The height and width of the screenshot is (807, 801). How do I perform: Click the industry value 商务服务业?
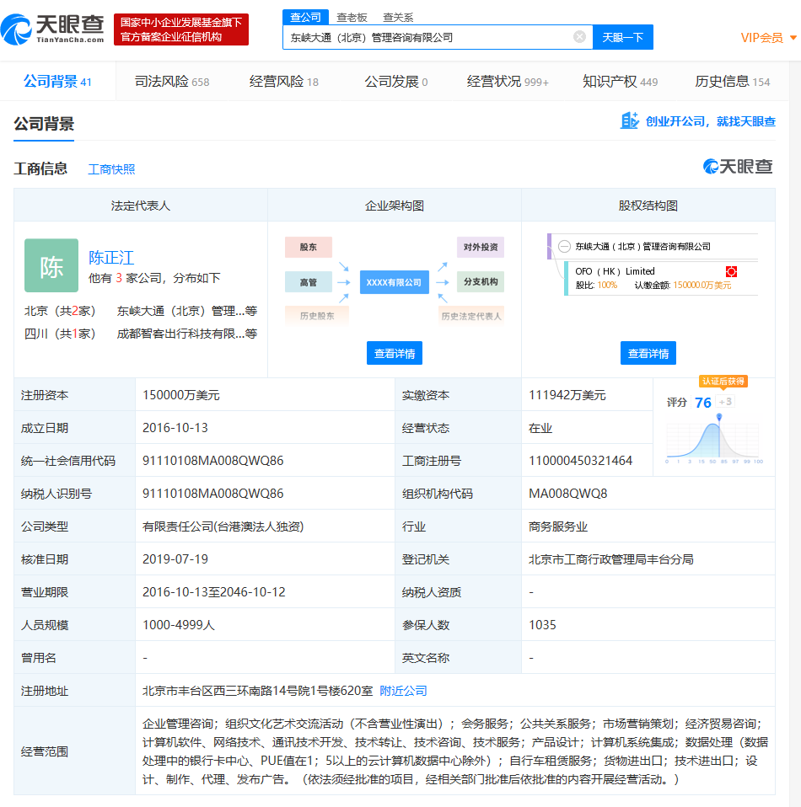(558, 526)
